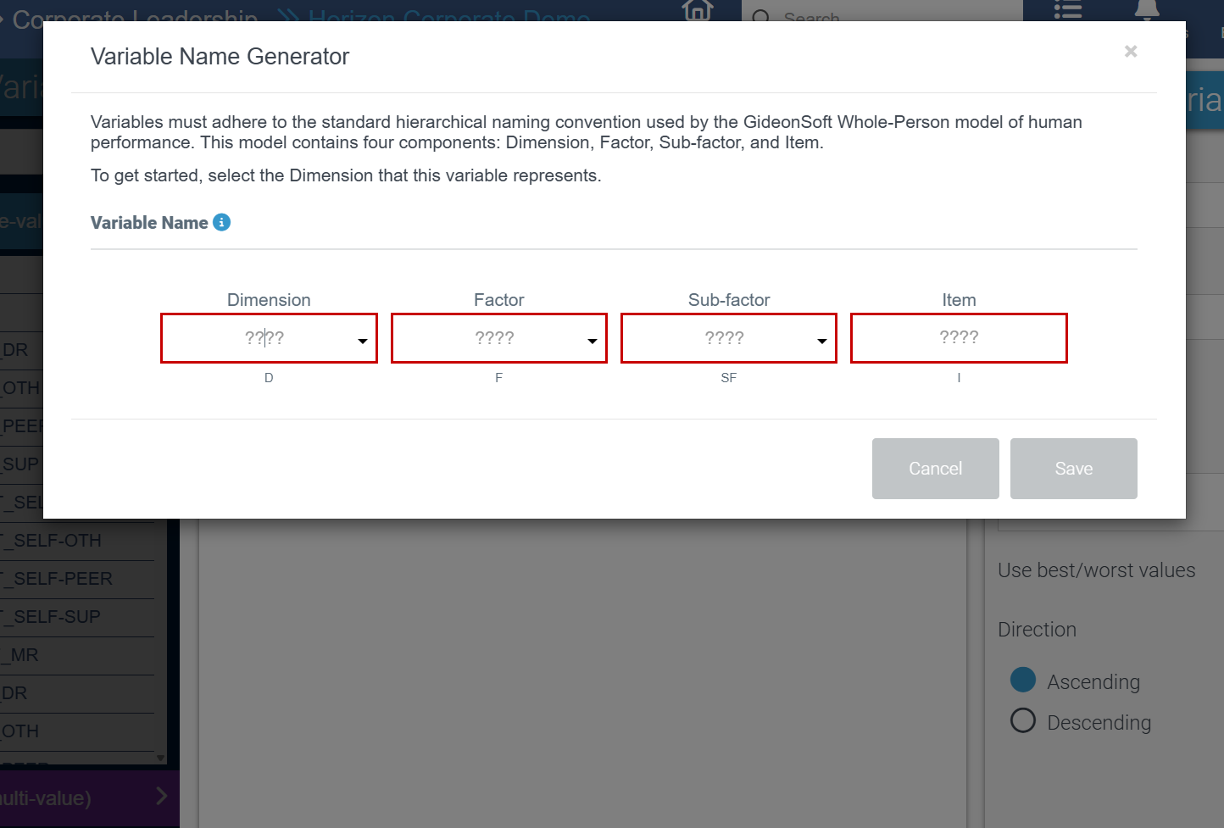Click the info icon beside Variable Name
Viewport: 1224px width, 828px height.
pos(221,222)
